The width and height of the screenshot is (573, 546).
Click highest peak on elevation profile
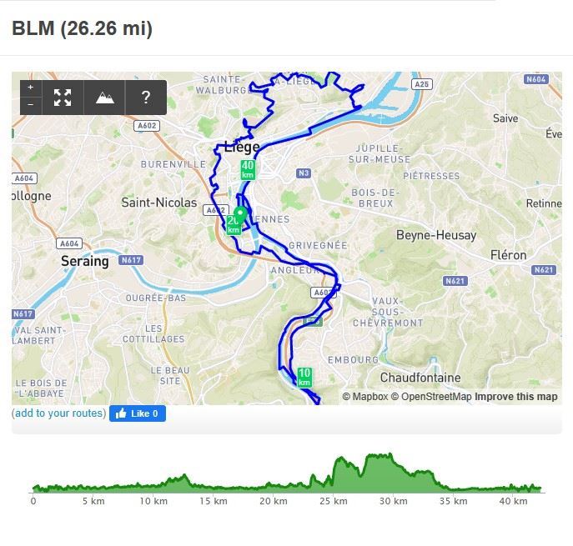point(390,455)
